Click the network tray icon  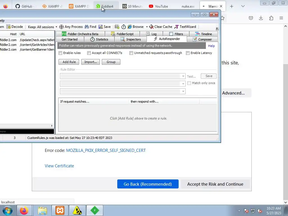(x=253, y=211)
